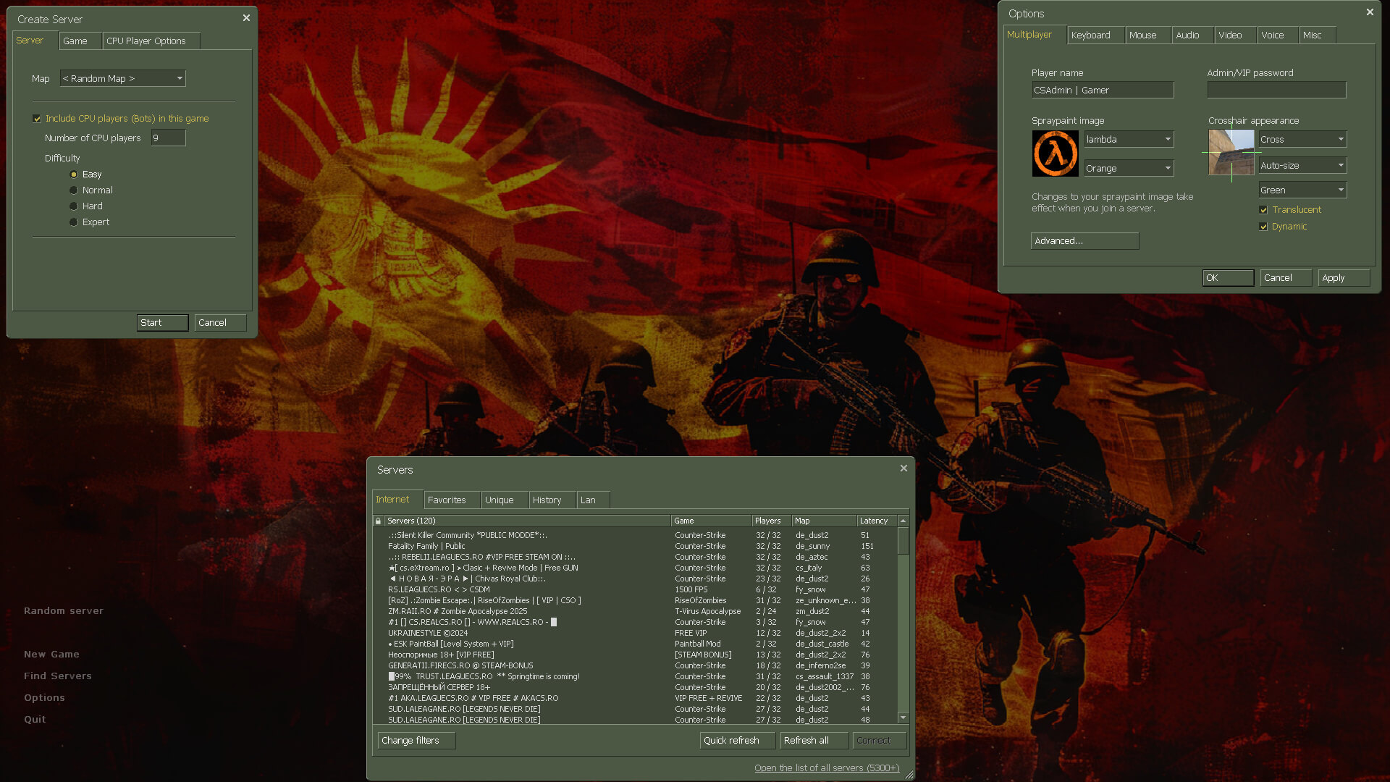Open the Green crosshair color dropdown
Image resolution: width=1390 pixels, height=782 pixels.
[x=1302, y=190]
